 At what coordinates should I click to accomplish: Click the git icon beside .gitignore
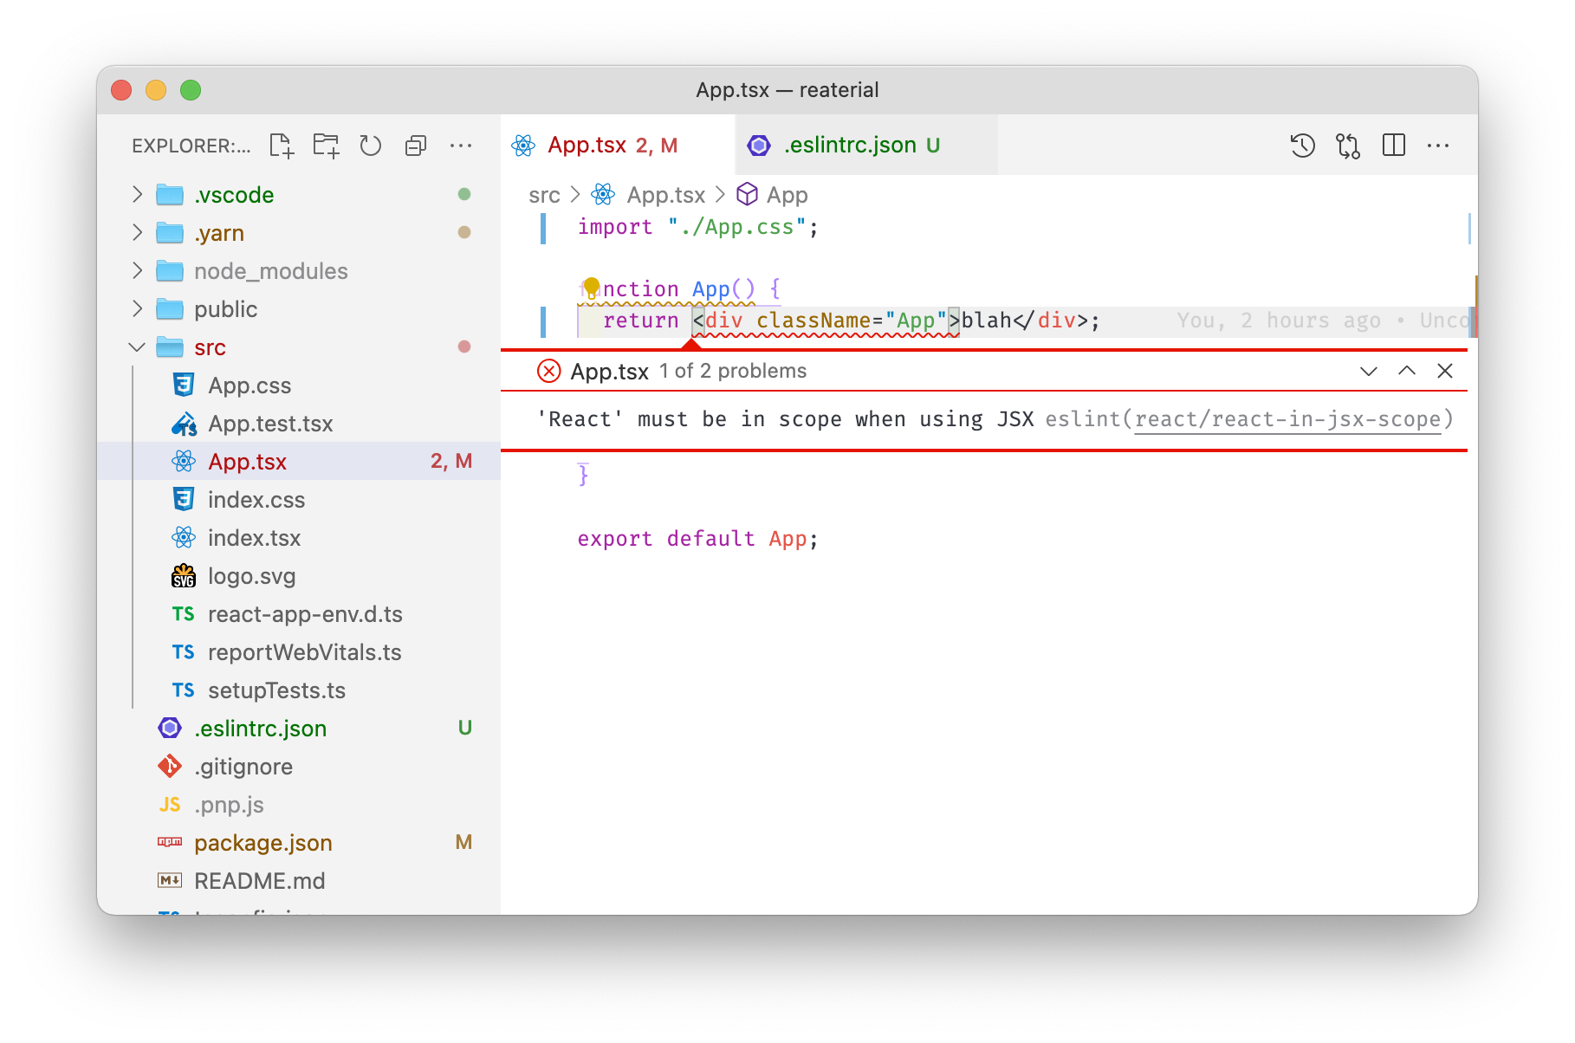click(170, 767)
